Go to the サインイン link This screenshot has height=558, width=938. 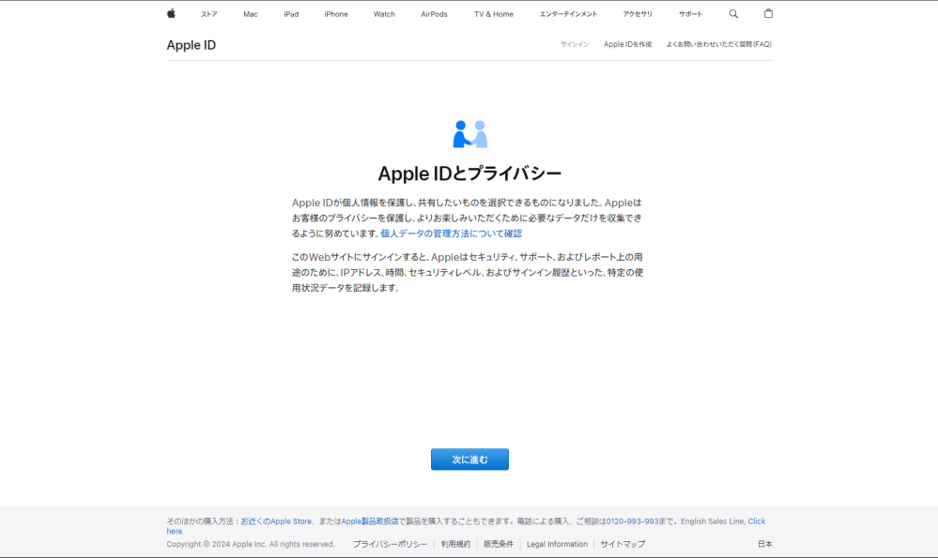[575, 44]
